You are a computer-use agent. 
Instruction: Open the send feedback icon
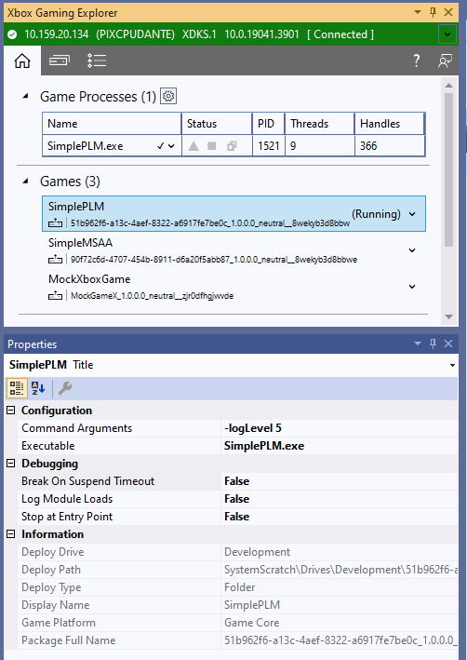[x=445, y=61]
